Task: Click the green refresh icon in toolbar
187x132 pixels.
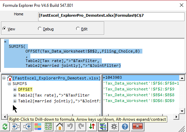Action: [x=5, y=127]
